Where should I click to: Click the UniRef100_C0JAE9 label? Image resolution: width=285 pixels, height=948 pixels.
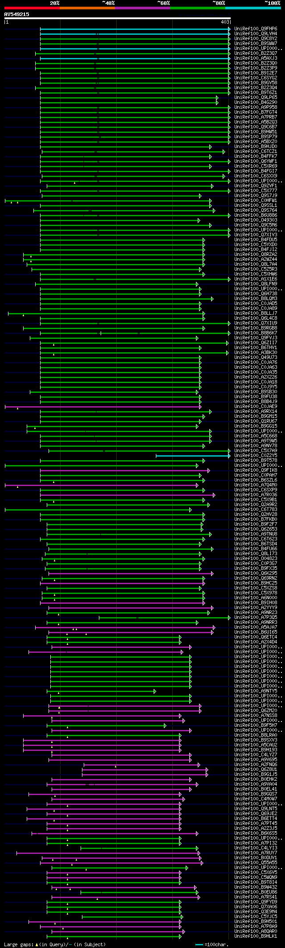point(256,406)
